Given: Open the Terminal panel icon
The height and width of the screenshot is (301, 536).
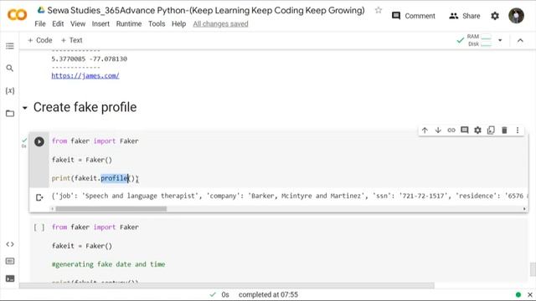Looking at the screenshot, I should click(x=10, y=278).
